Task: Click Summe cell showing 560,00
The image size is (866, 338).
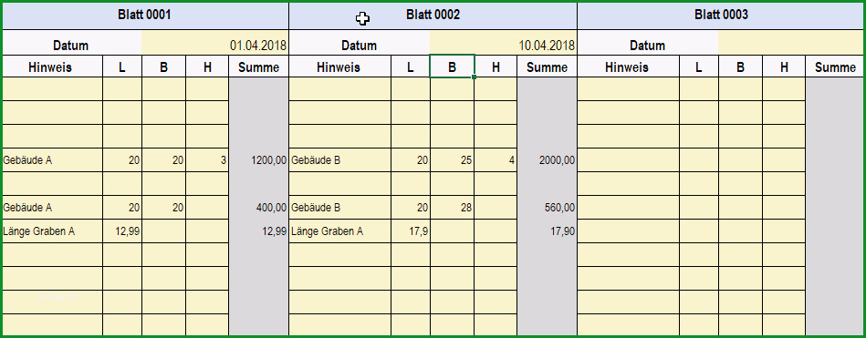Action: (547, 208)
